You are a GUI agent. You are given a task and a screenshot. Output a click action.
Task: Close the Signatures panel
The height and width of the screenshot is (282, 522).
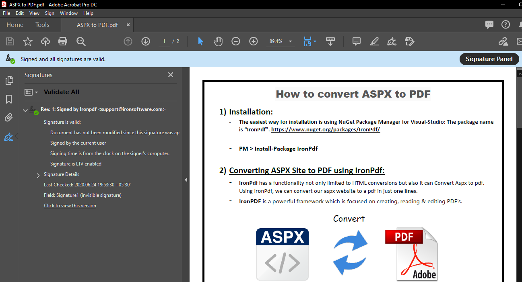[x=171, y=75]
